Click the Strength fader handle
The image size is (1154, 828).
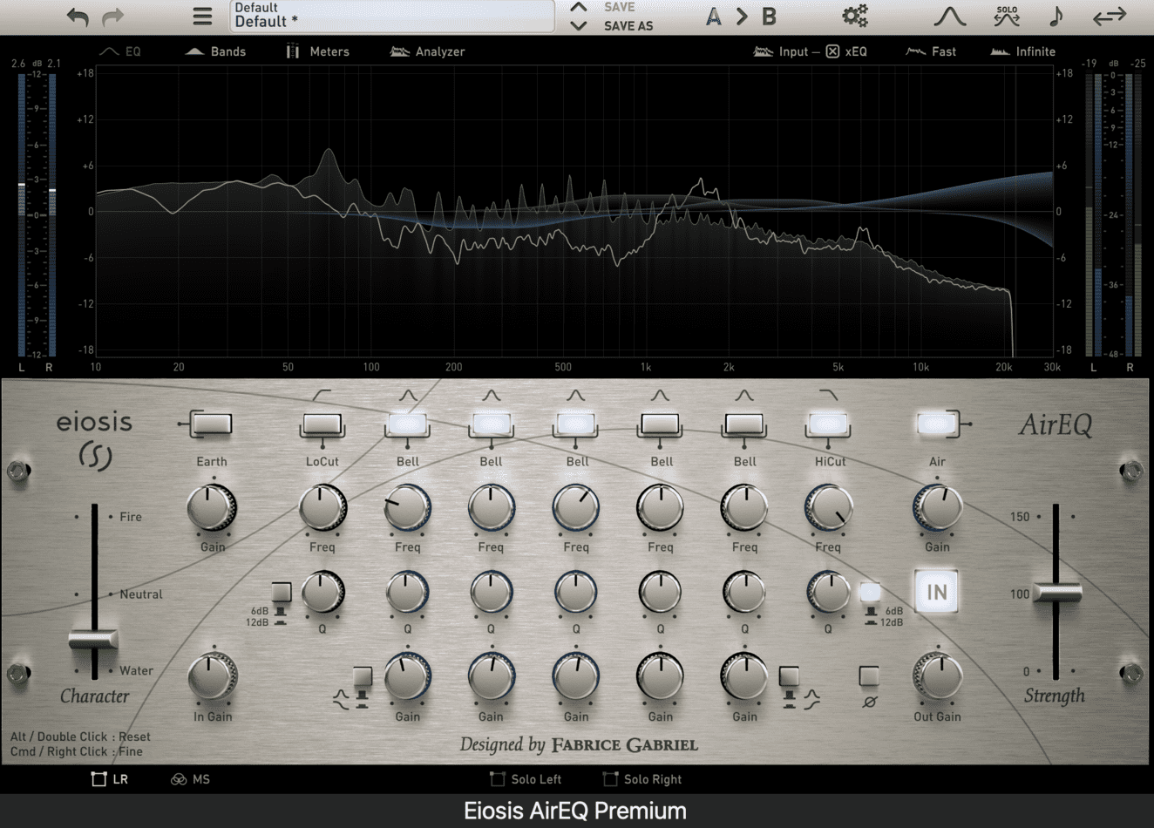1056,593
